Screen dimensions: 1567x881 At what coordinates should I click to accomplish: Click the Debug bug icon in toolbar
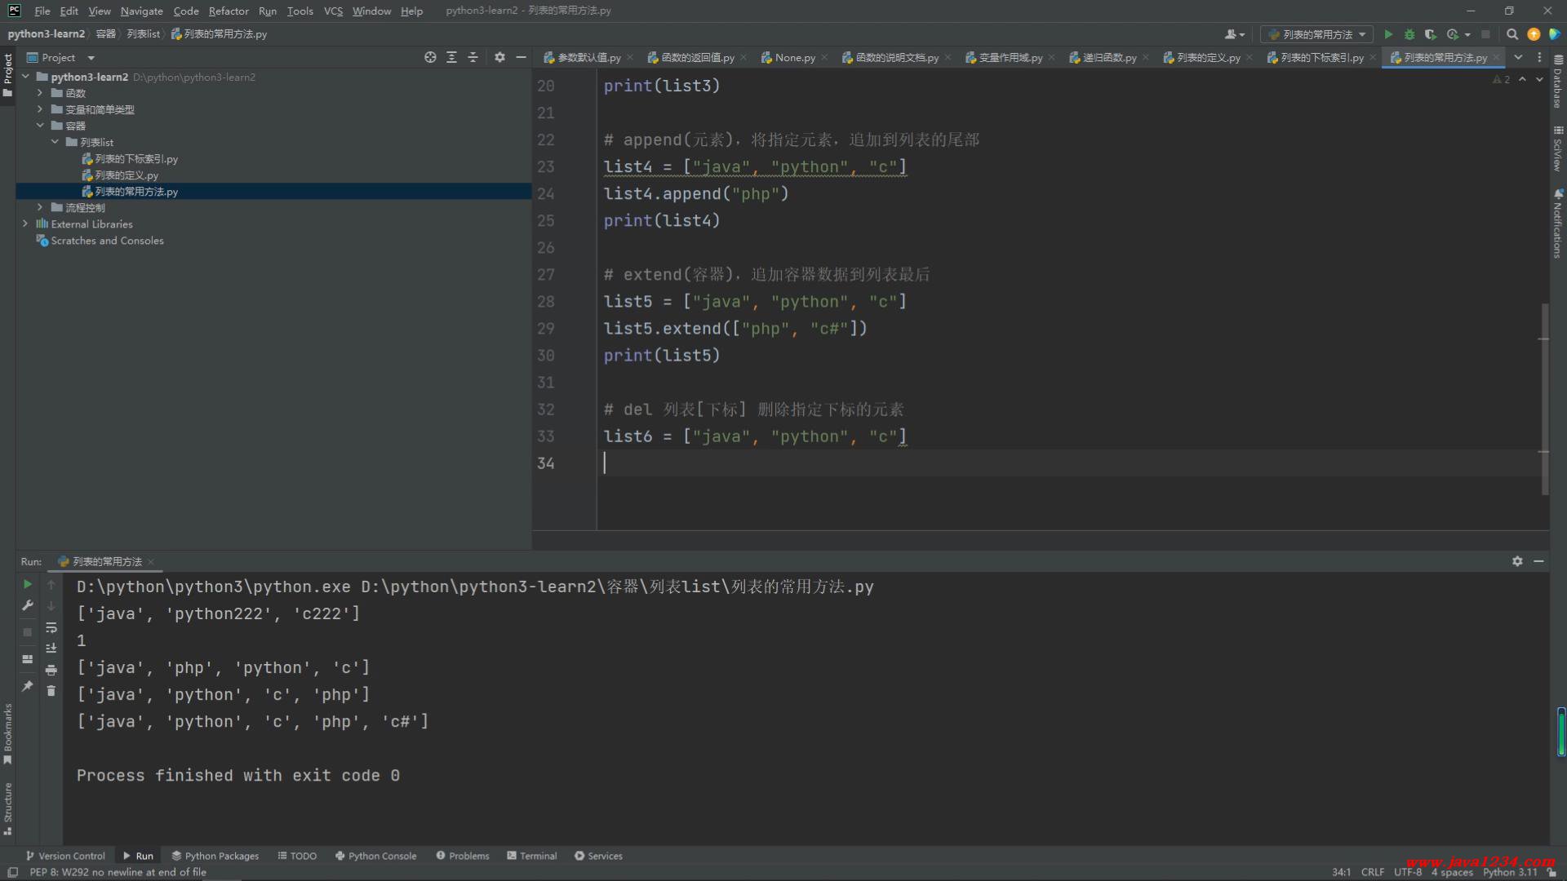tap(1409, 34)
